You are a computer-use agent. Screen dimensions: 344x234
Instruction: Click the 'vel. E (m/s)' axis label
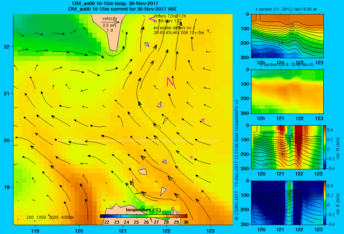tap(338, 204)
